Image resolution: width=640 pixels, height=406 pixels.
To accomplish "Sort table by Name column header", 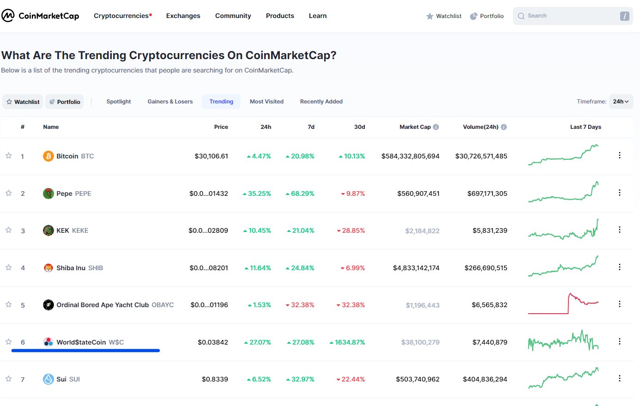I will (51, 127).
